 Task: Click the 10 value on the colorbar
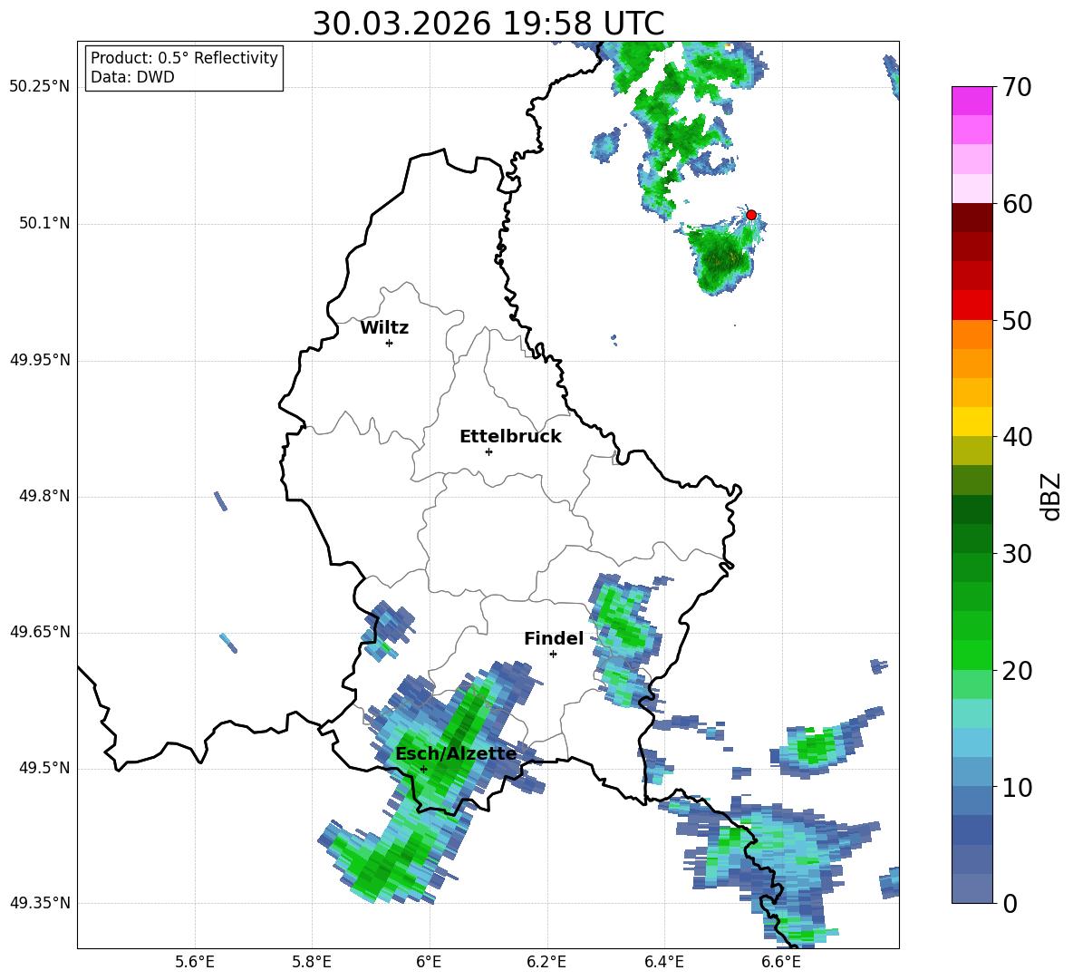pyautogui.click(x=1017, y=787)
